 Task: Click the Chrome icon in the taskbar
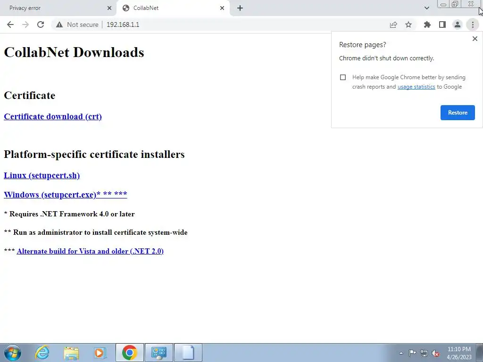pyautogui.click(x=129, y=353)
